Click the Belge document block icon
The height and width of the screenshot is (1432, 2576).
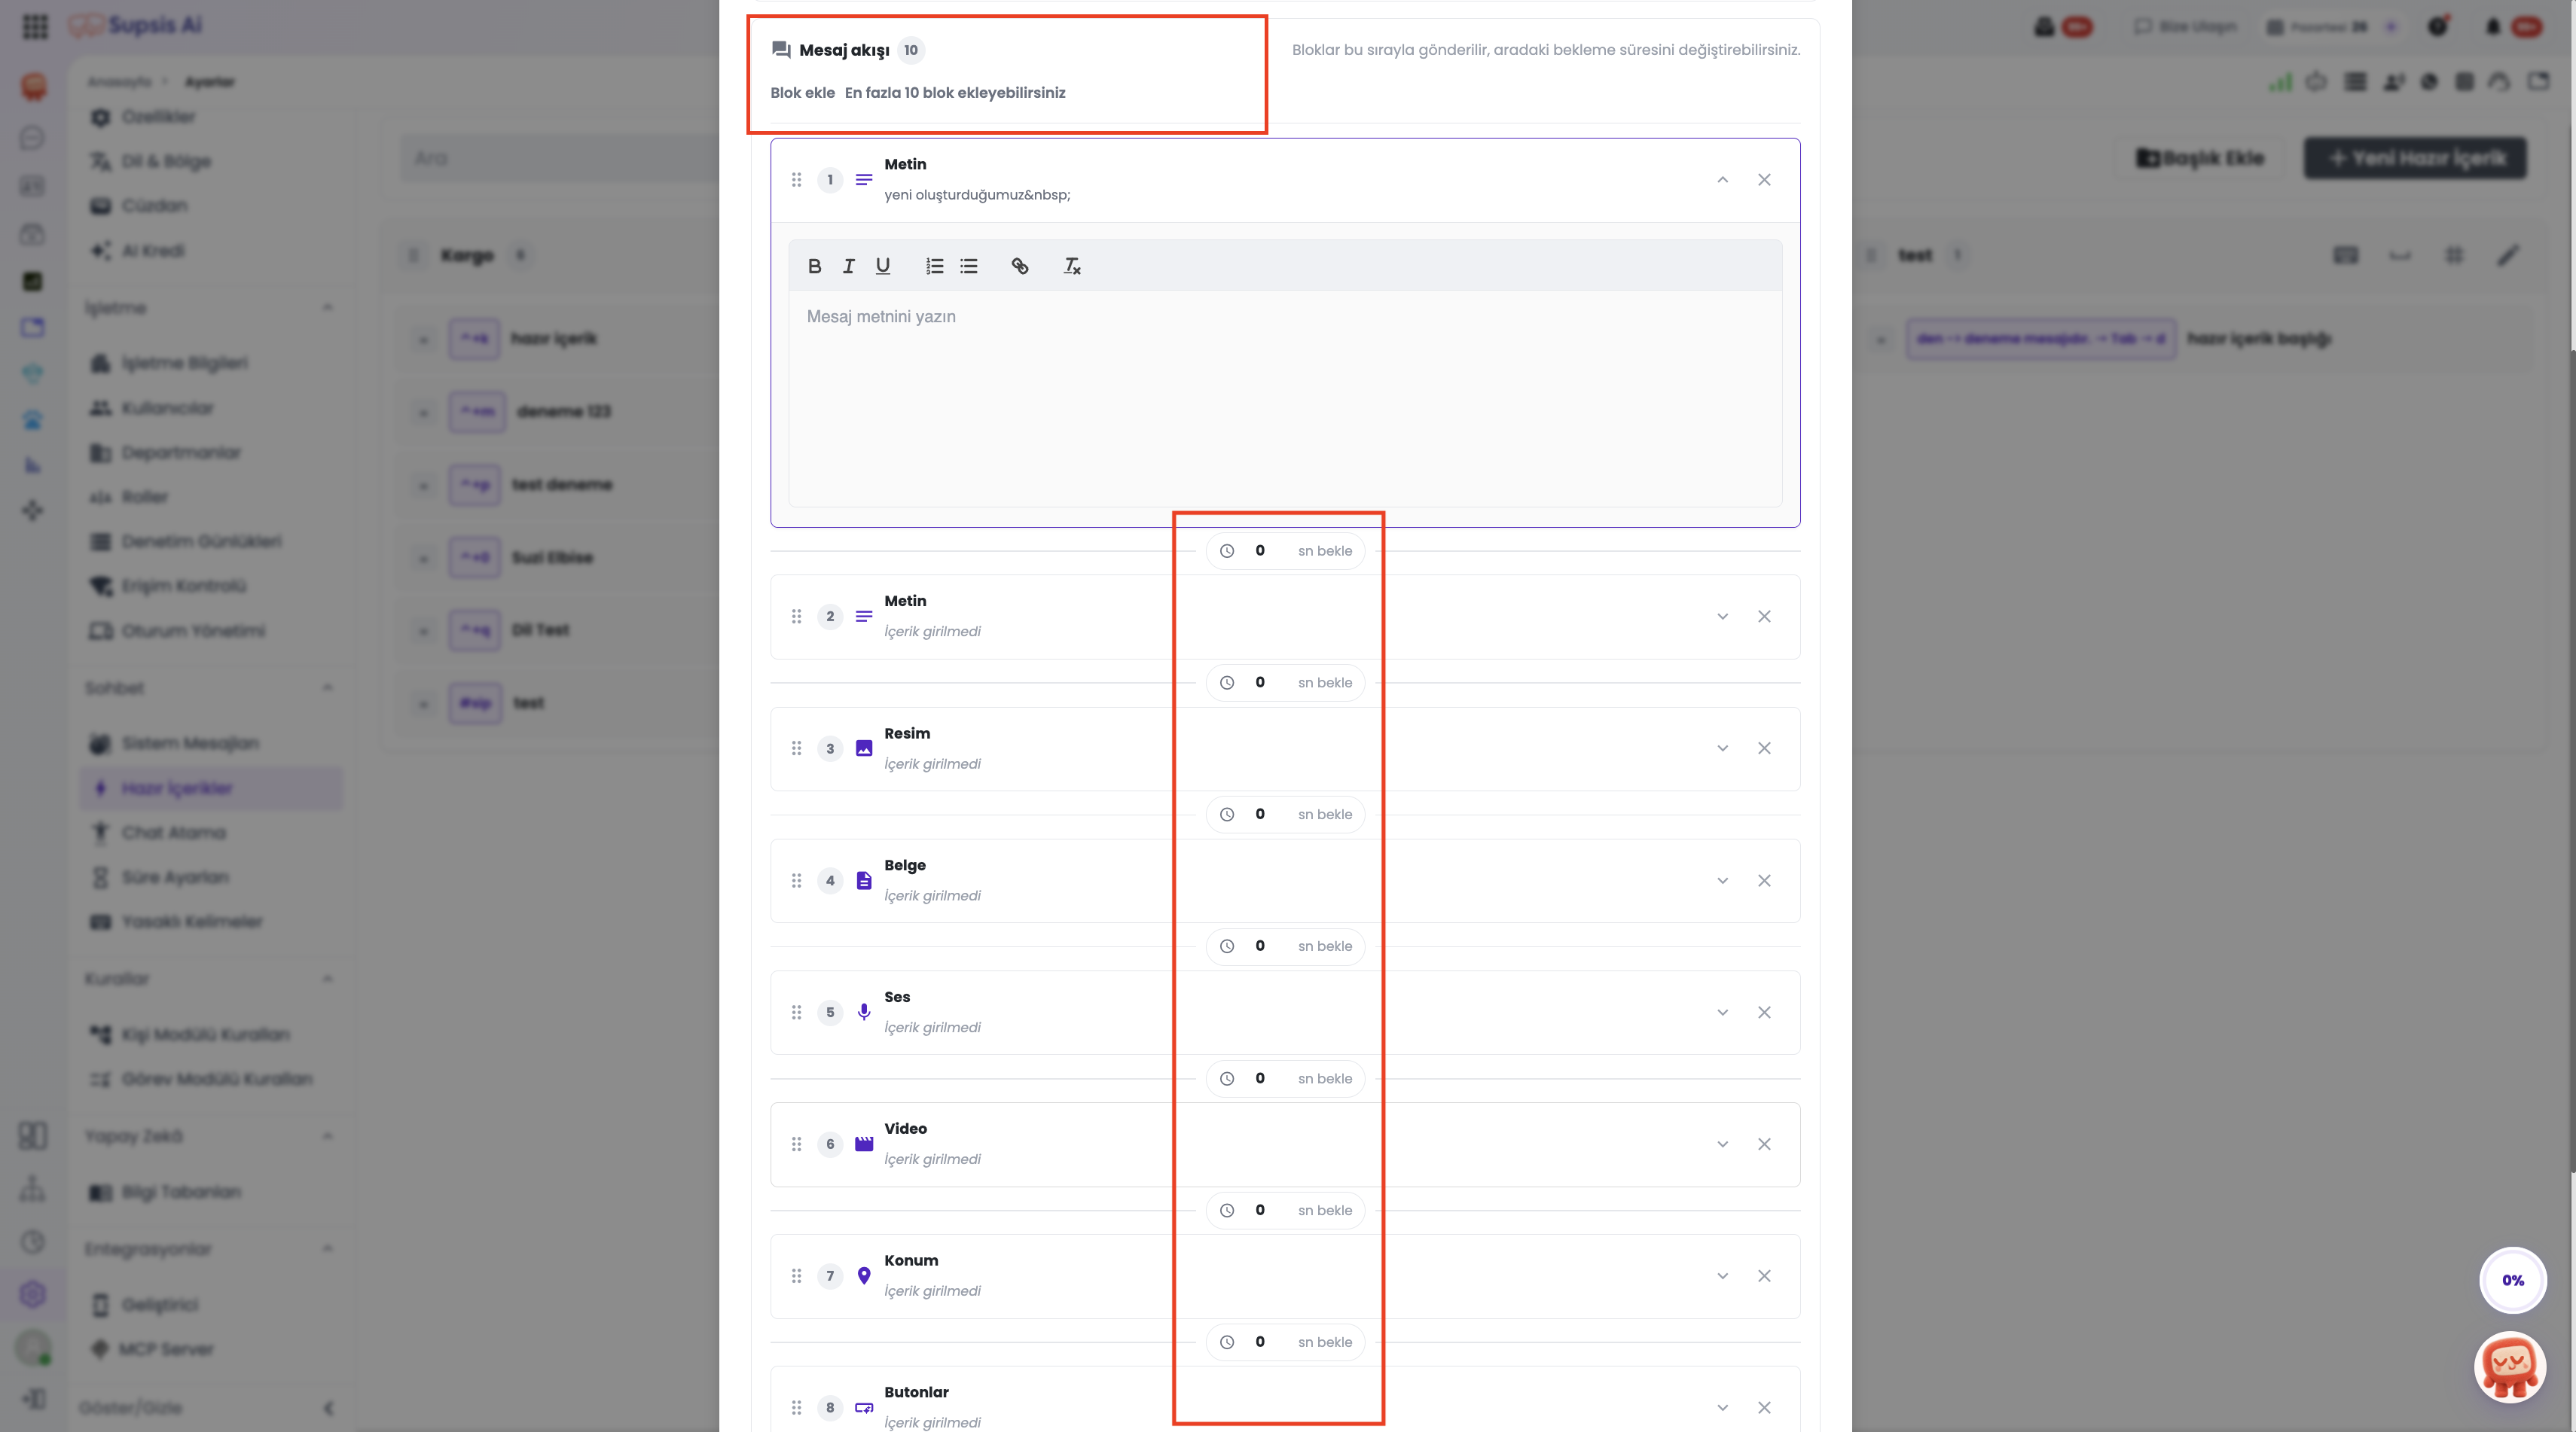click(x=864, y=880)
